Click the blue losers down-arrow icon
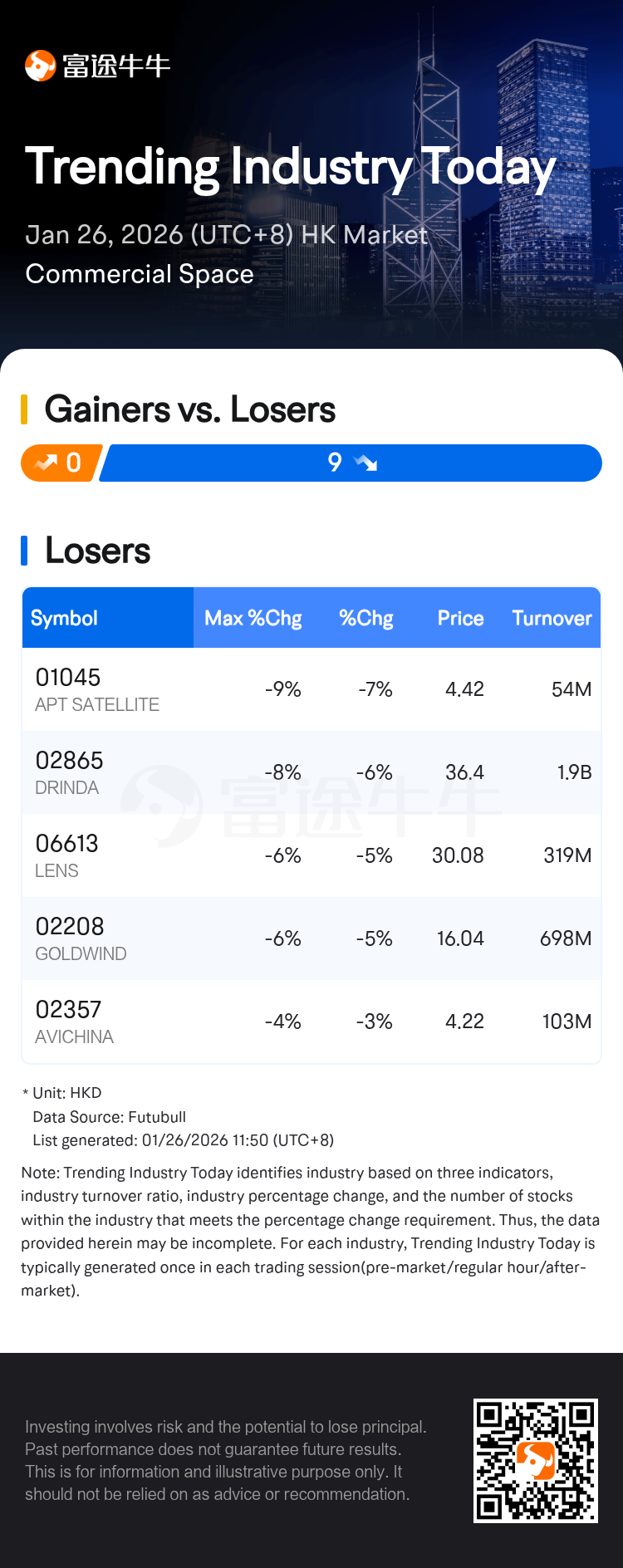623x1568 pixels. point(365,463)
